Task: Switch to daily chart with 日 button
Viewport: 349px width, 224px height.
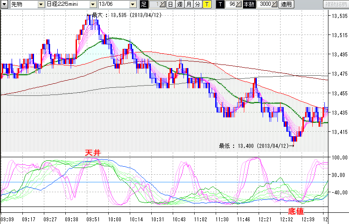Action: pos(170,4)
